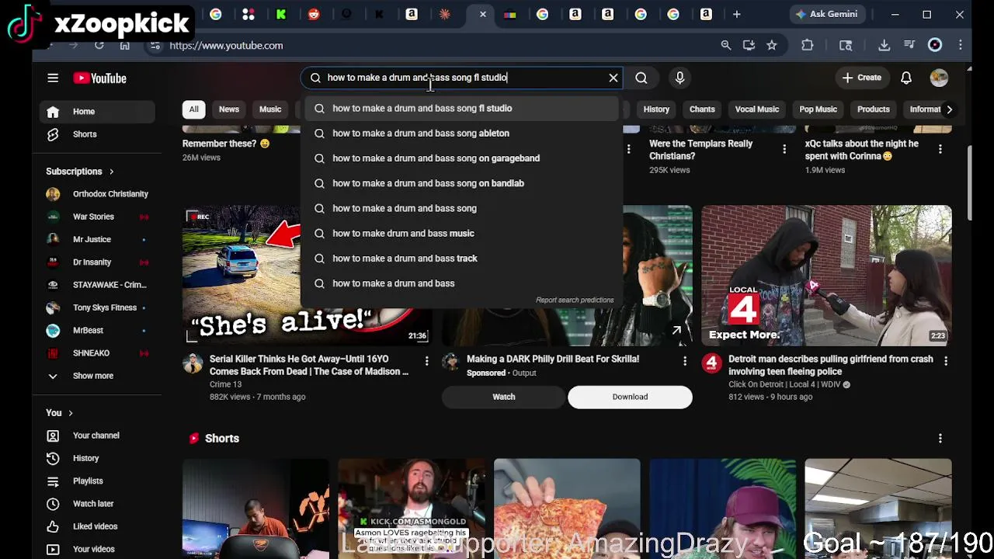994x559 pixels.
Task: Open Shorts in the sidebar
Action: pyautogui.click(x=97, y=134)
